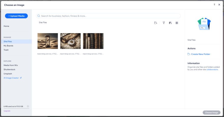Click the AI sparkle icon

click(21, 78)
